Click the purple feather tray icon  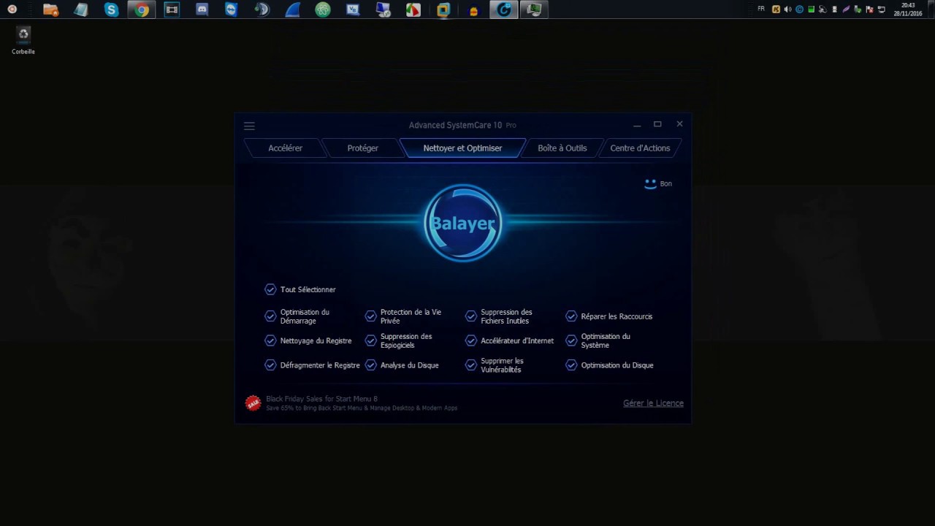click(846, 9)
